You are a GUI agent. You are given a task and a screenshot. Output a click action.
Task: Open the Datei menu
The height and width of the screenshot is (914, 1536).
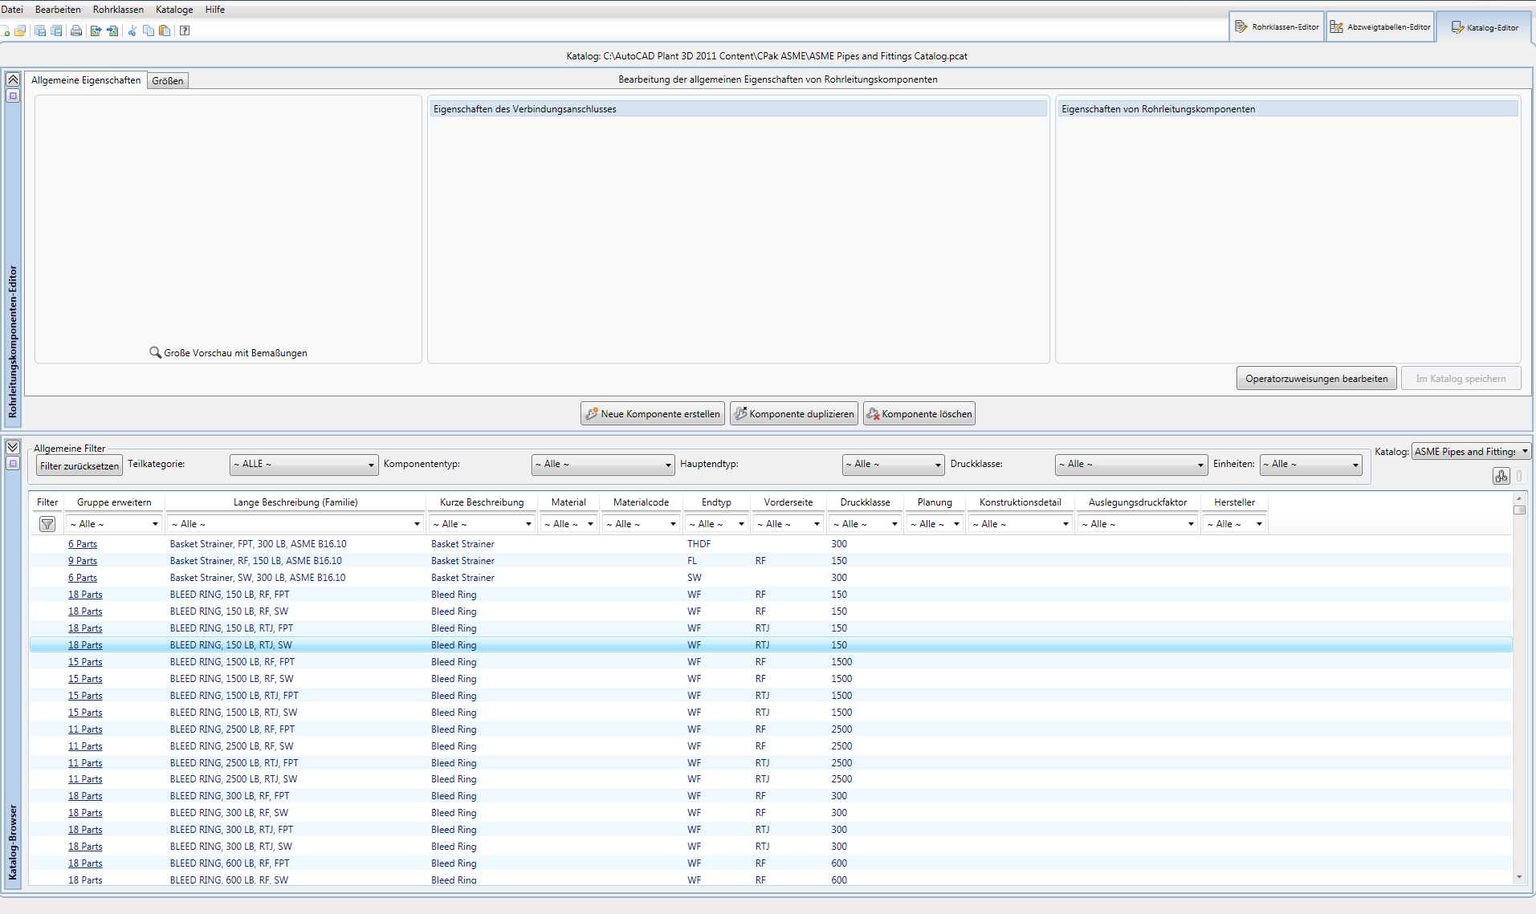click(x=12, y=10)
